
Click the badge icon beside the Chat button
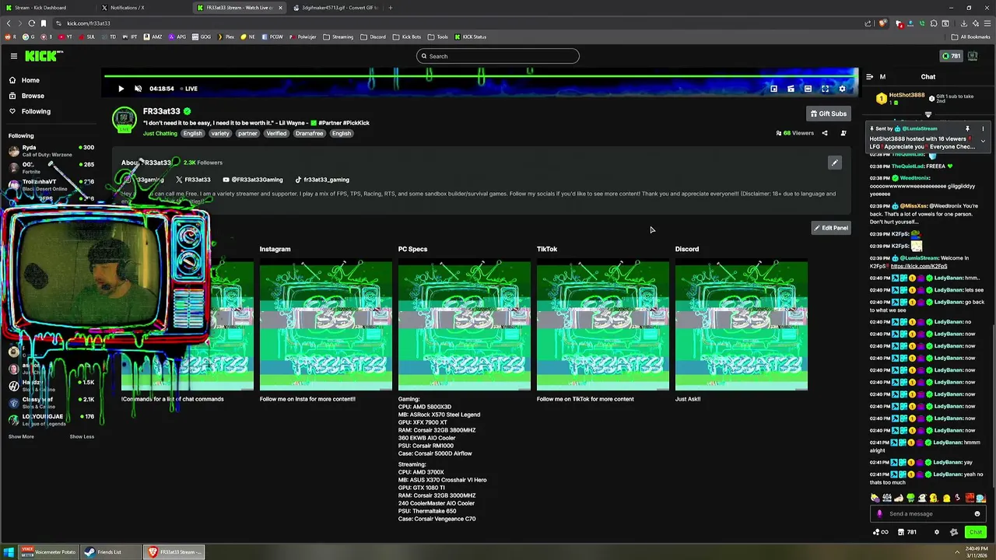pyautogui.click(x=953, y=532)
